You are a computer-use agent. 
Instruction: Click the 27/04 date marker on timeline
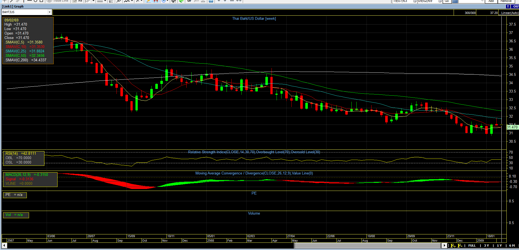pyautogui.click(x=291, y=236)
